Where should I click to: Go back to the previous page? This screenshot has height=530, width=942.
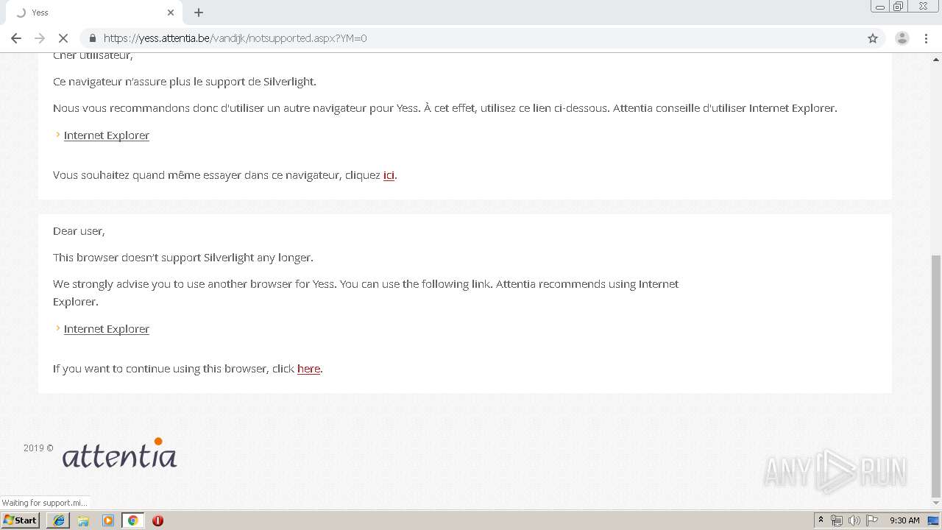[16, 38]
